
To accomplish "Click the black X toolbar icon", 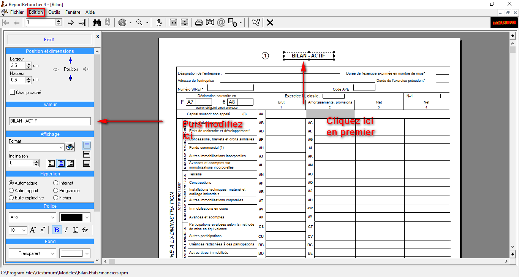I will (270, 23).
